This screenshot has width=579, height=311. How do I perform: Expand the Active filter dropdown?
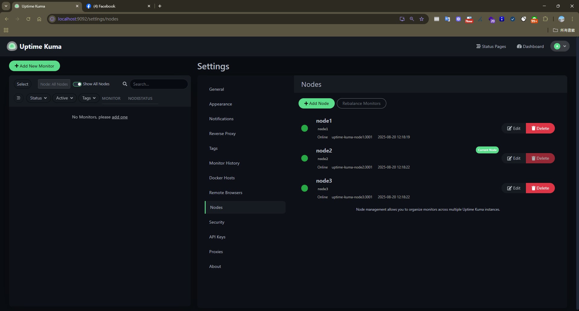[65, 98]
